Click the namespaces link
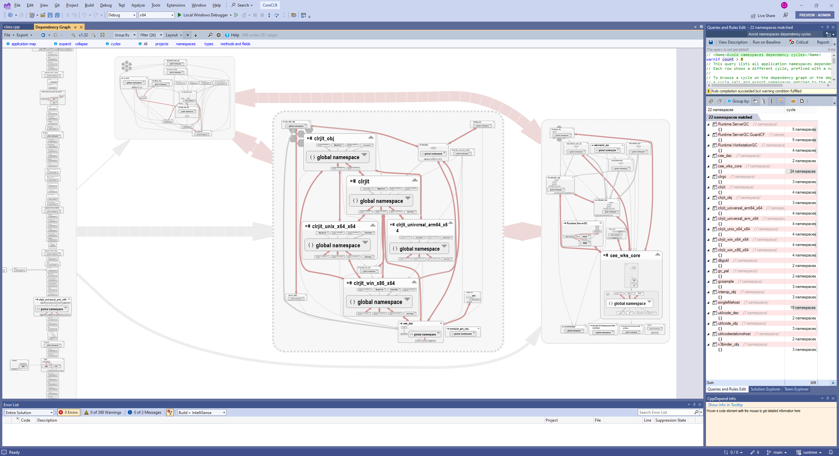This screenshot has height=456, width=839. tap(185, 44)
